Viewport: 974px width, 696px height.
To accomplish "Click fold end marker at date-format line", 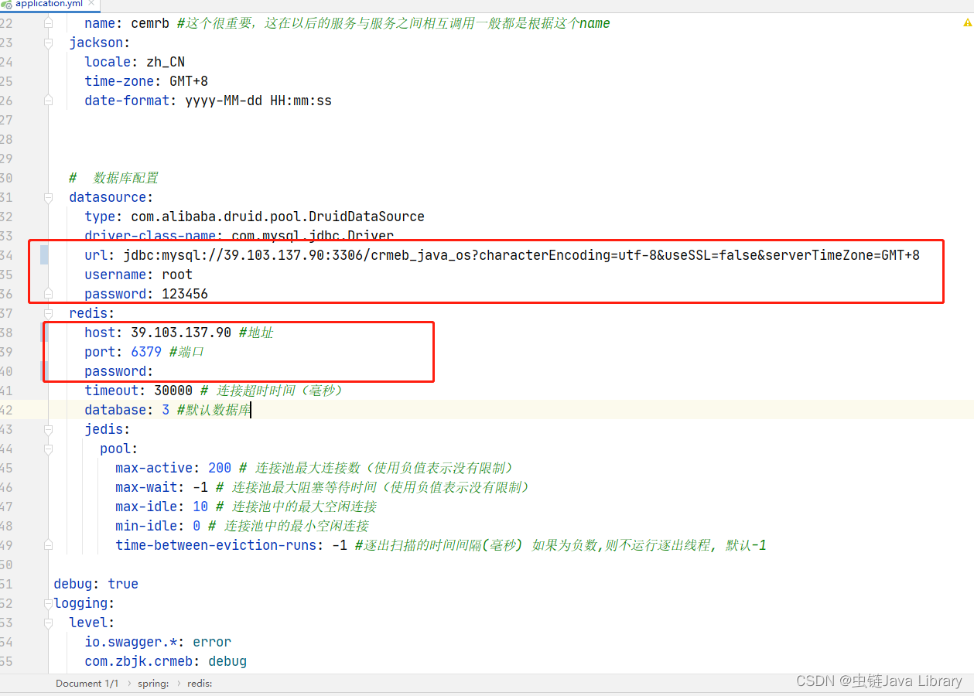I will tap(48, 101).
